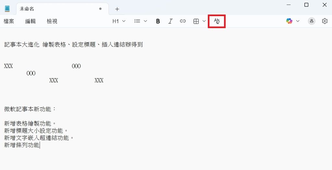332x170 pixels.
Task: Close the Notepad window
Action: pos(324,5)
